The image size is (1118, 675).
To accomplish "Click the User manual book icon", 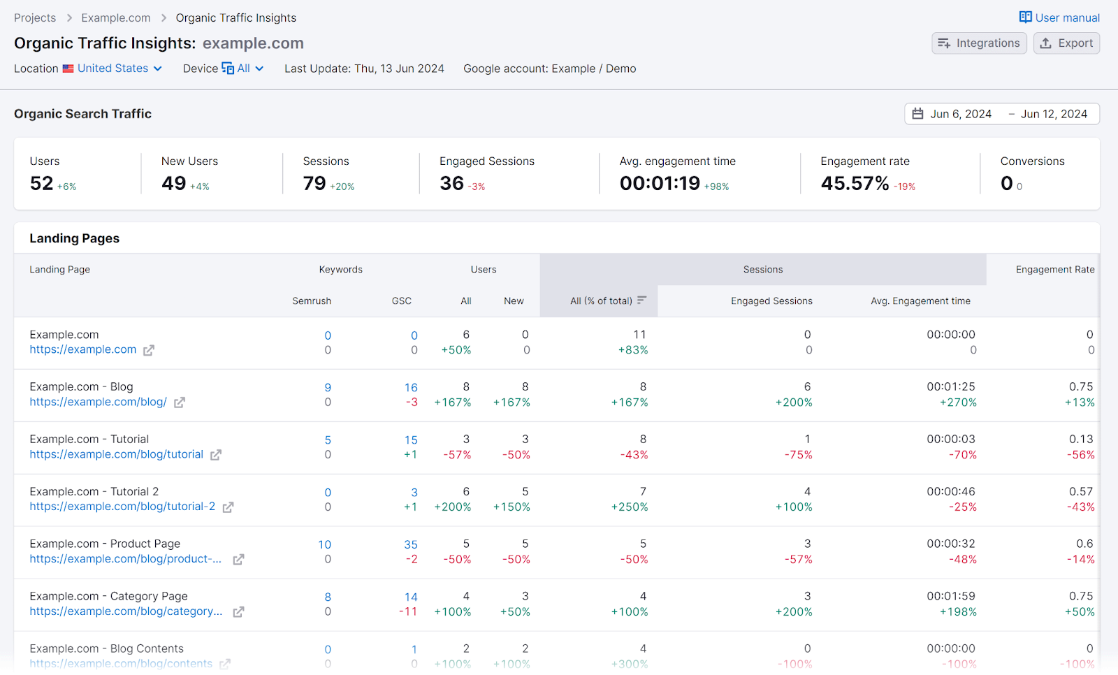I will pos(1024,17).
